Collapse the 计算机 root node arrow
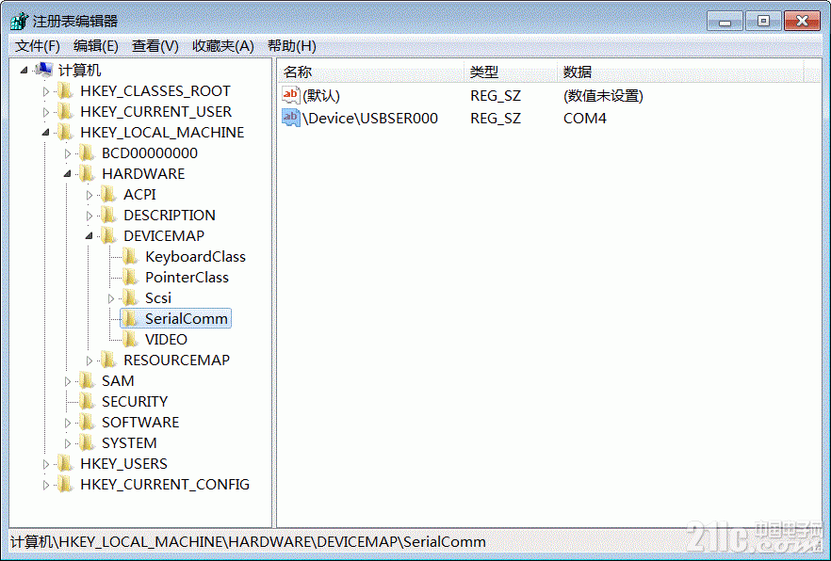Viewport: 831px width, 561px height. point(24,70)
